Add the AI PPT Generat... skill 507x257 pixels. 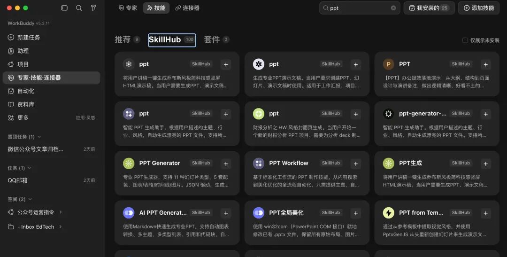pyautogui.click(x=226, y=213)
